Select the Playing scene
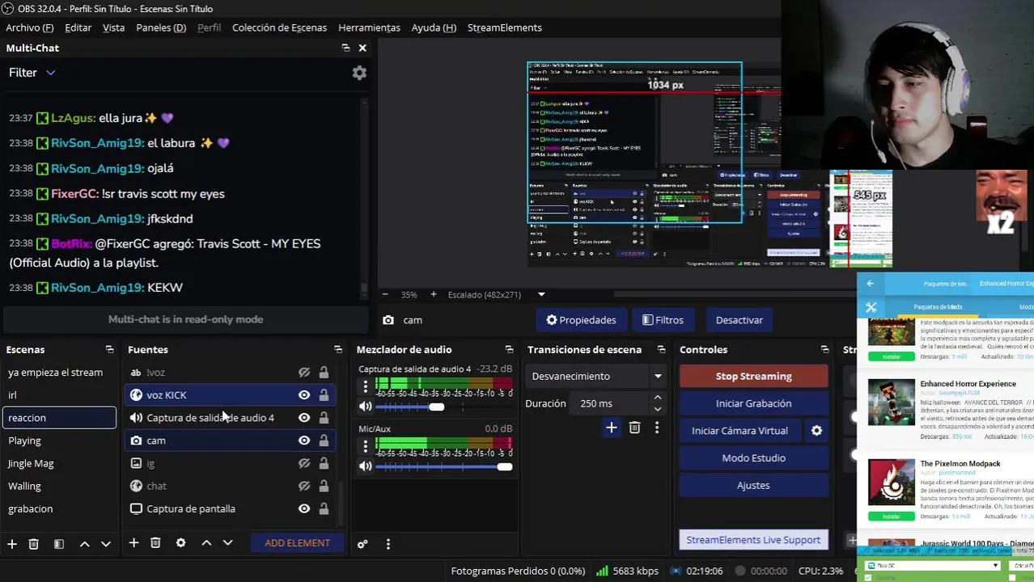 click(x=59, y=441)
